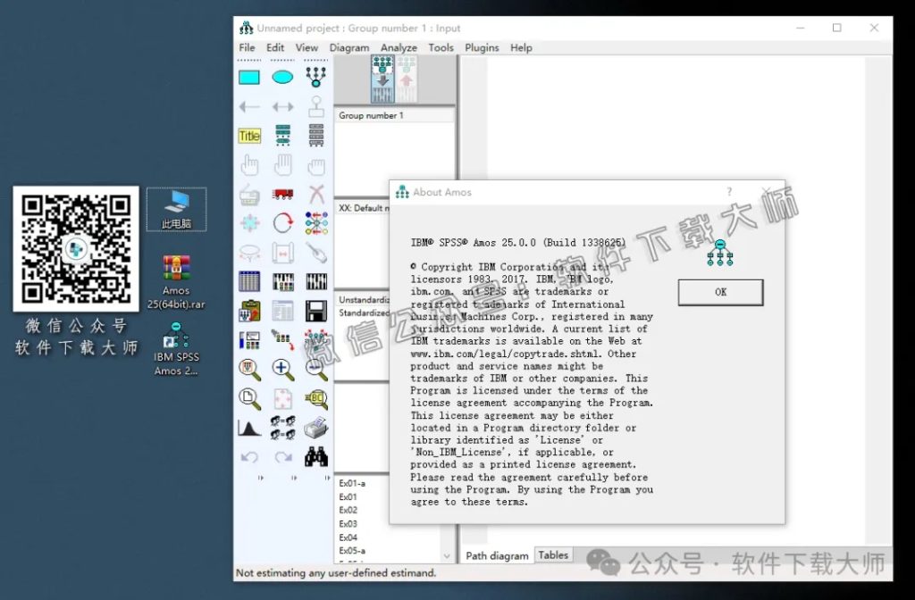Select the Title caption tool

coord(249,135)
